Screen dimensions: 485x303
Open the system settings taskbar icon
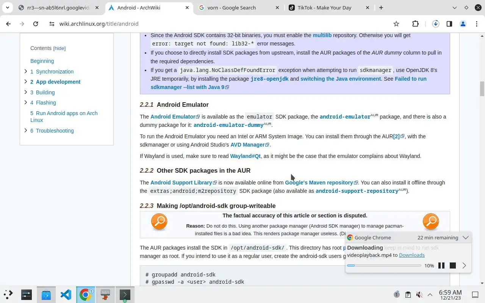[x=27, y=294]
